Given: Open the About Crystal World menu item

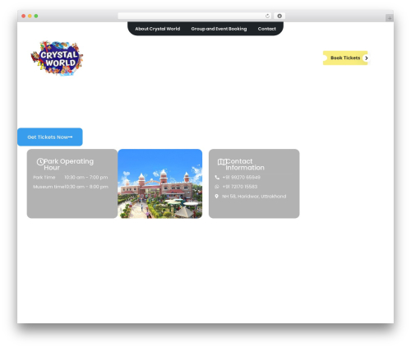Looking at the screenshot, I should (x=158, y=29).
